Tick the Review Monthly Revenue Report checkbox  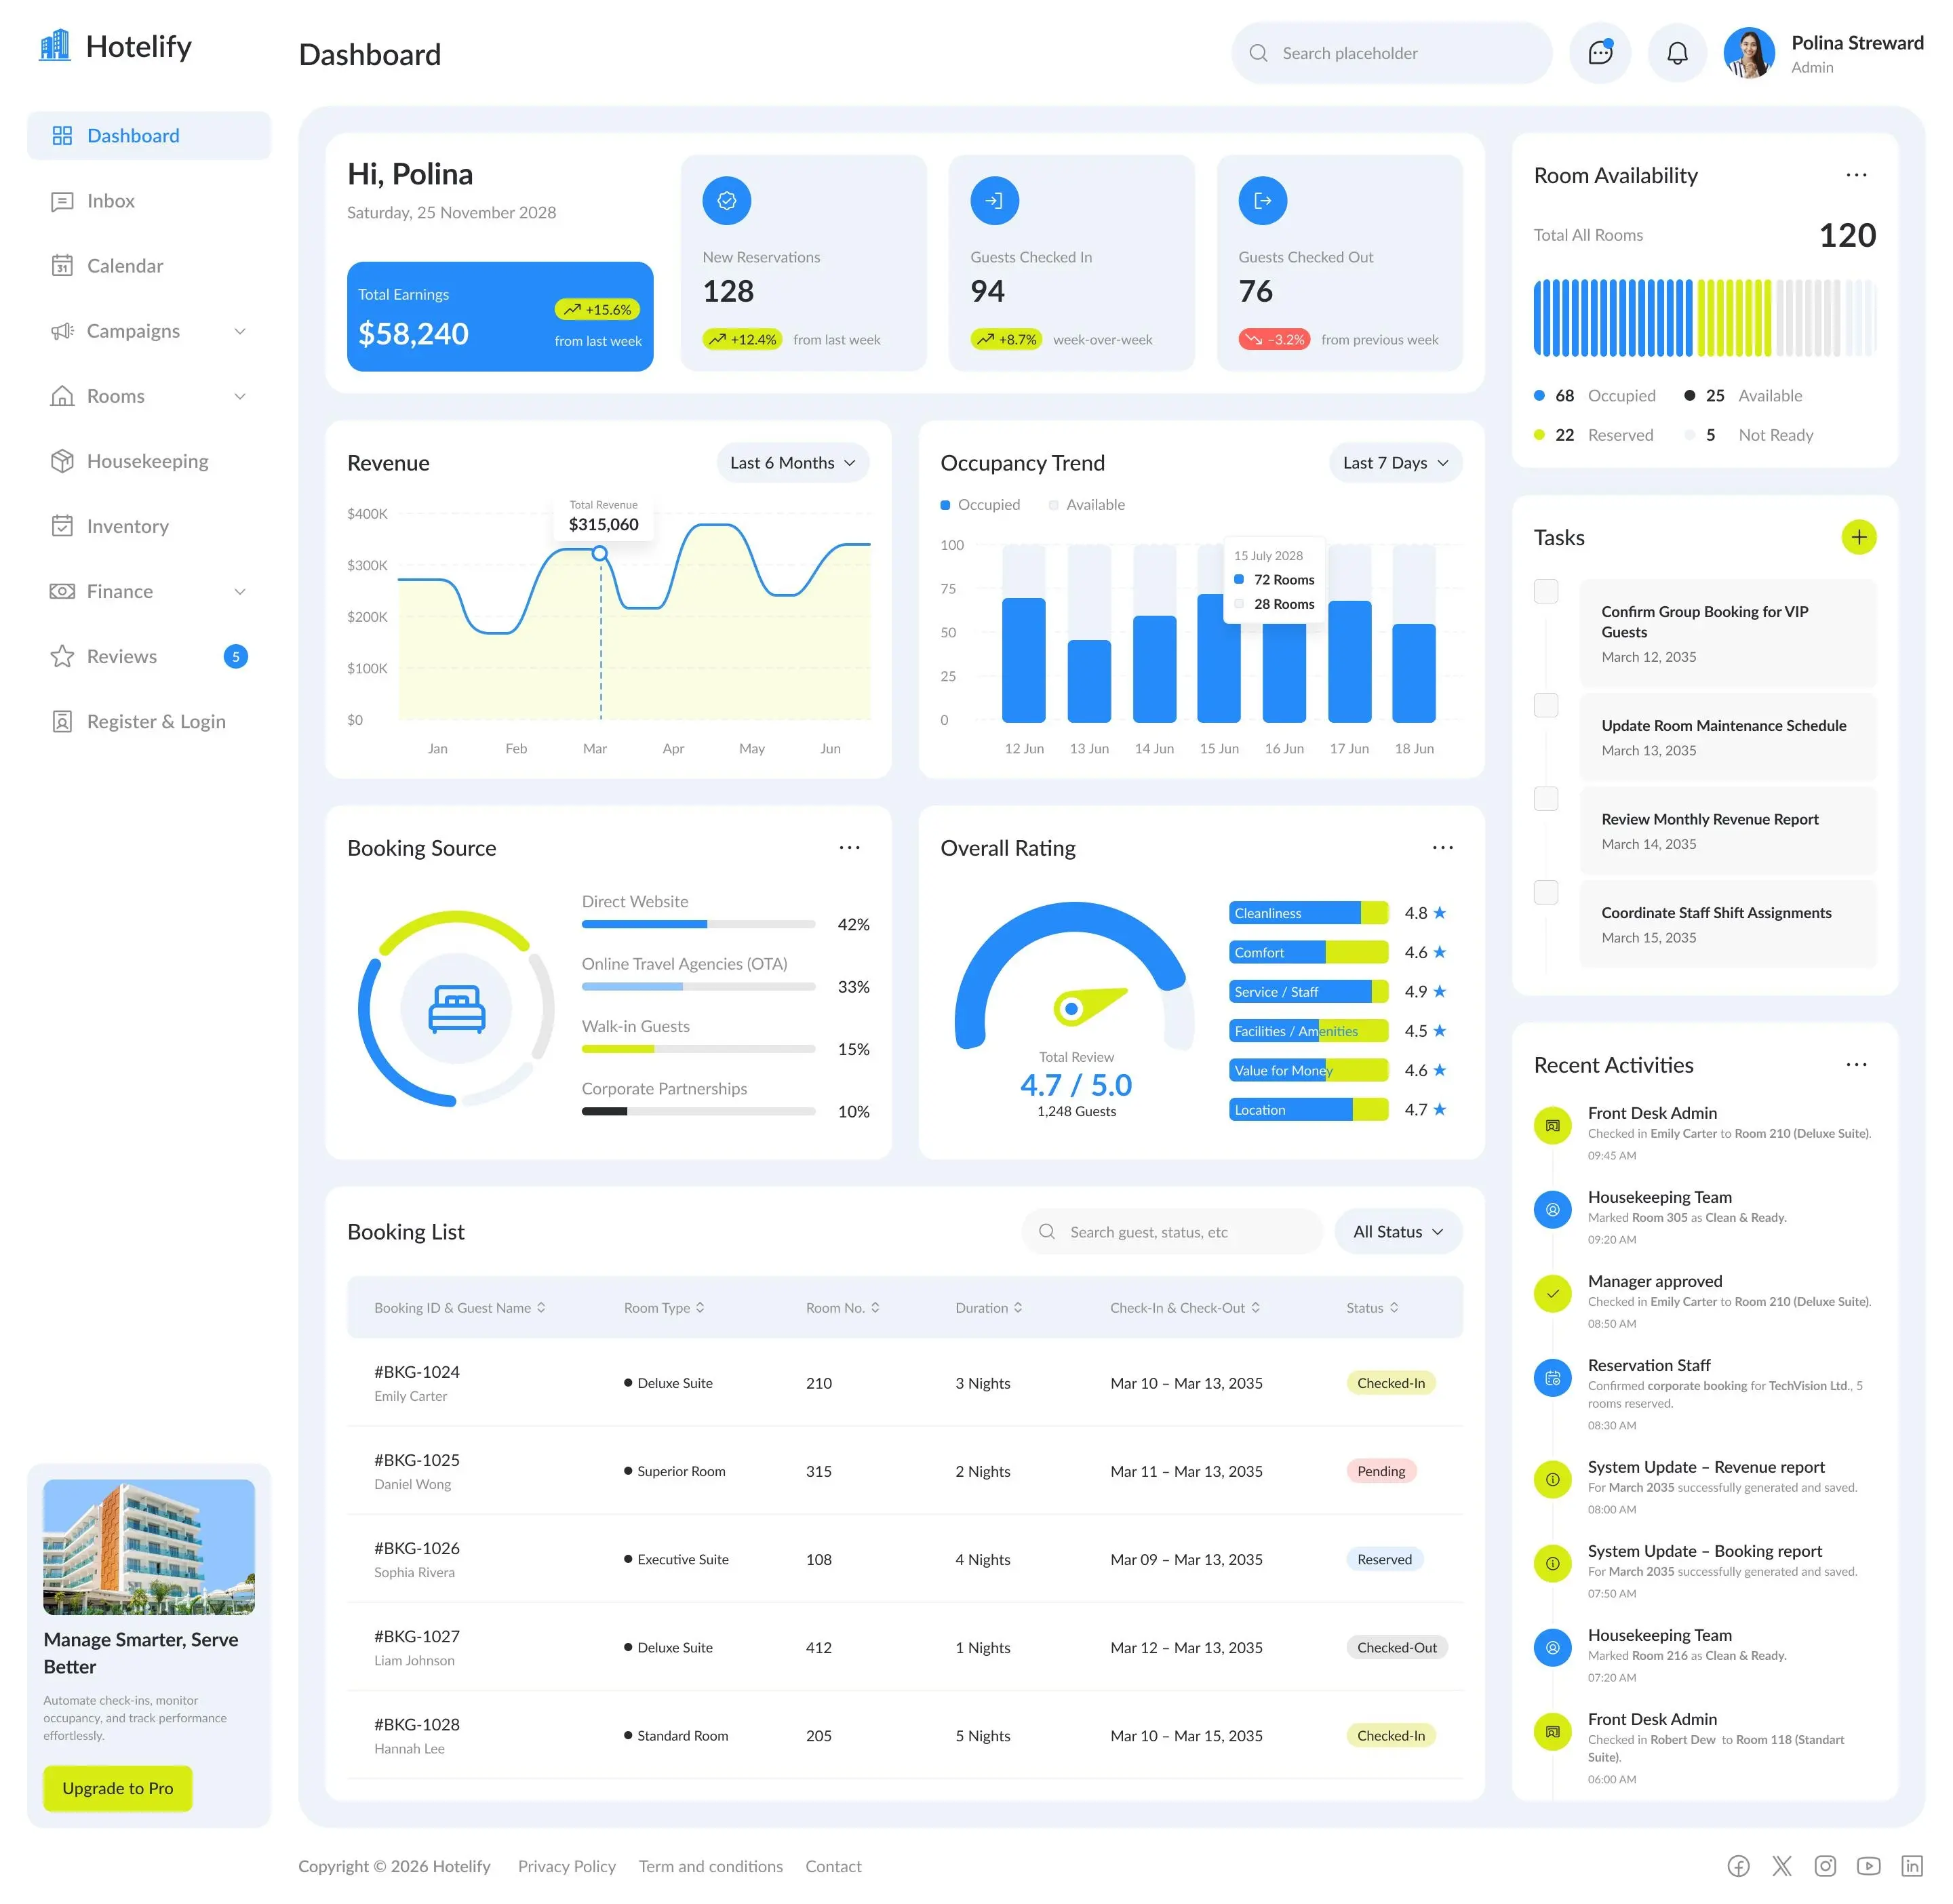pyautogui.click(x=1546, y=798)
